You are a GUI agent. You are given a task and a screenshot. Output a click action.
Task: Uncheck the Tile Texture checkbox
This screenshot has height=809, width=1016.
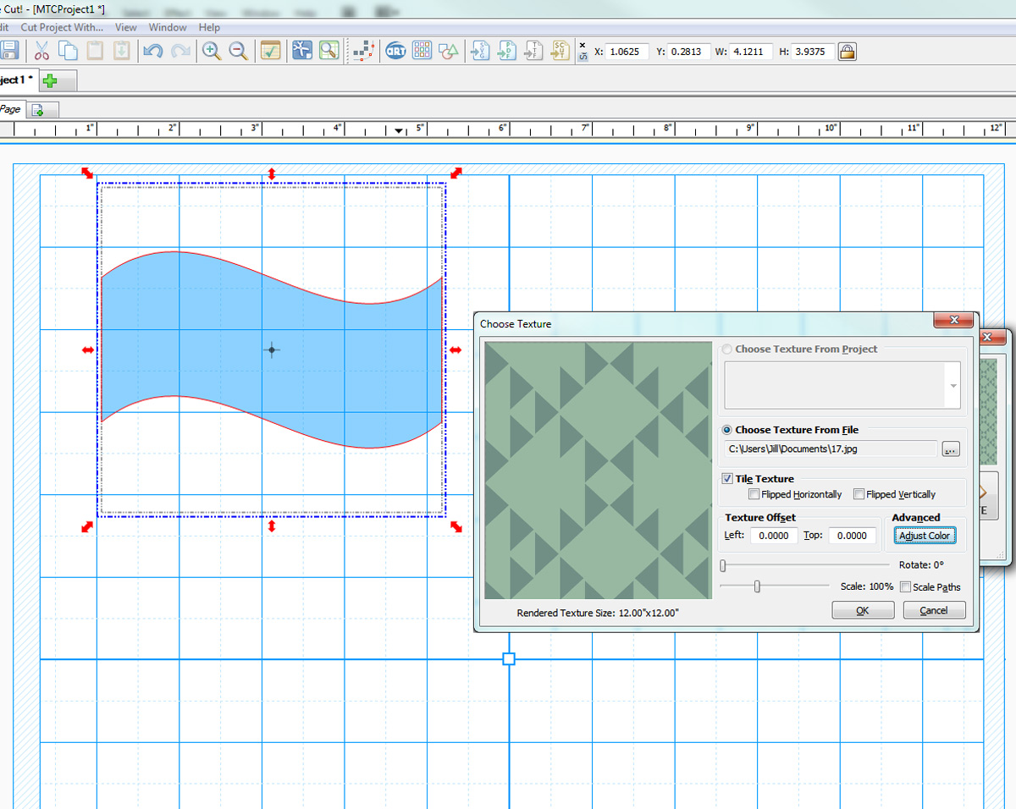(727, 479)
